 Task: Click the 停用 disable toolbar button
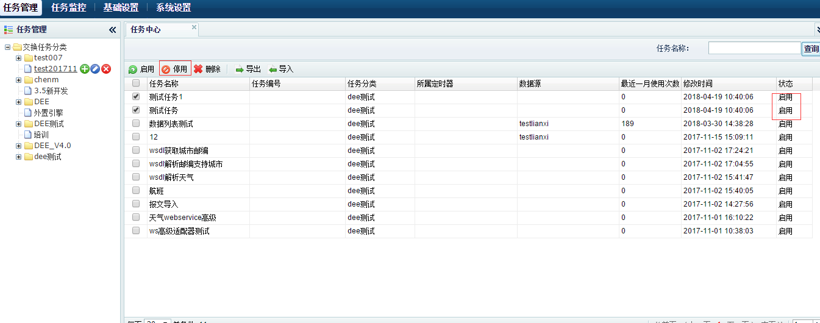tap(175, 69)
